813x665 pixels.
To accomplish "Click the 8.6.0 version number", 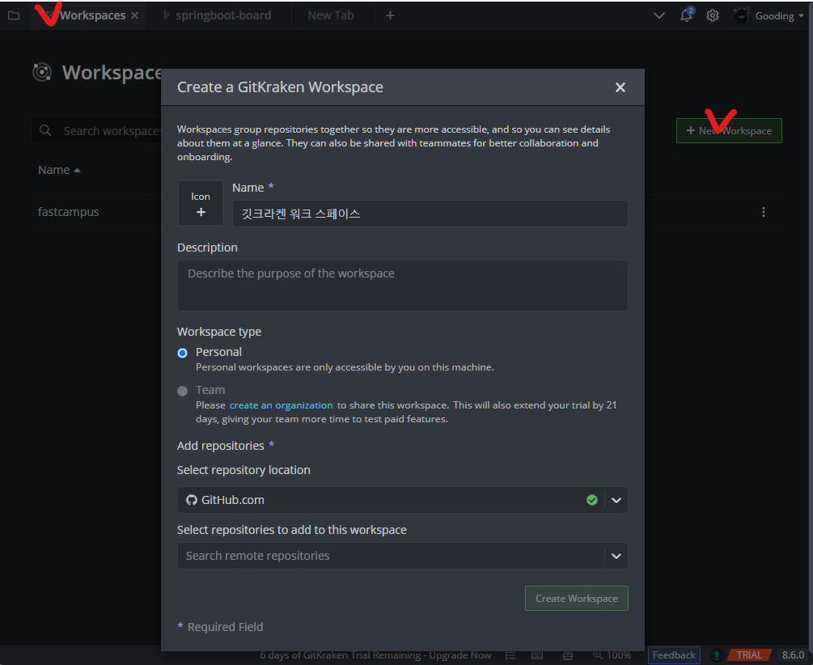I will click(x=793, y=655).
